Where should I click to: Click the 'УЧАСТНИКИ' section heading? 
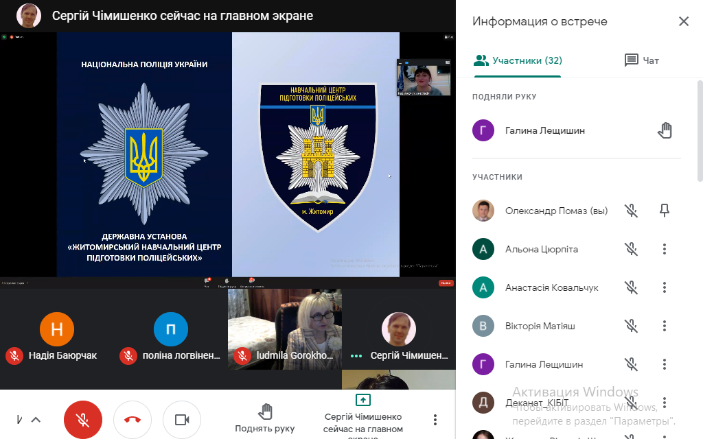(x=497, y=177)
